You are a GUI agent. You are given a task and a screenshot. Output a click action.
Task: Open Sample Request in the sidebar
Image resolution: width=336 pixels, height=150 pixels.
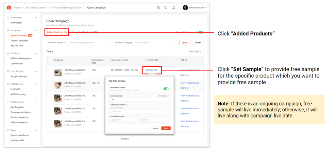click(19, 77)
